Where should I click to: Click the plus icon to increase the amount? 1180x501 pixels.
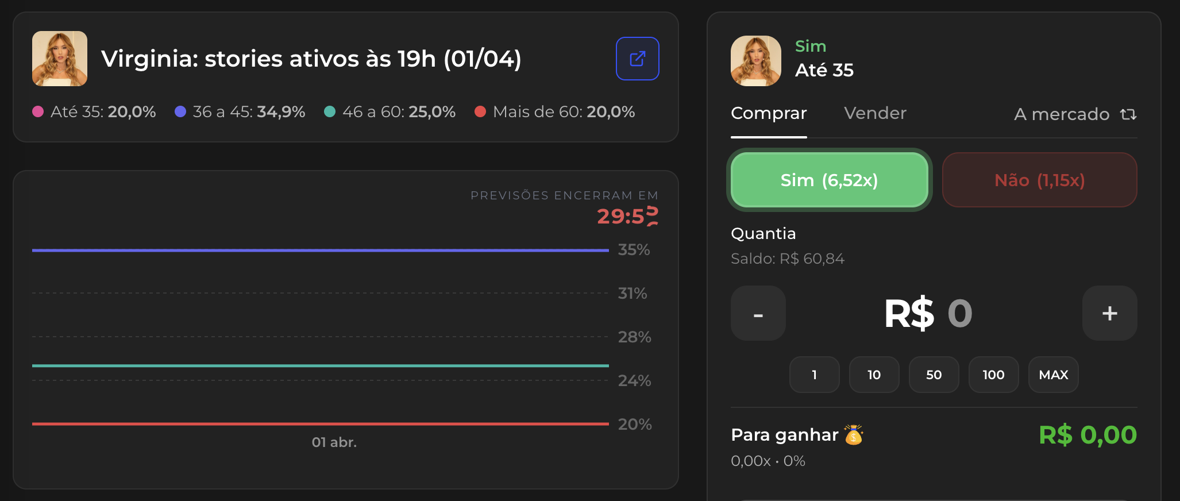coord(1109,313)
